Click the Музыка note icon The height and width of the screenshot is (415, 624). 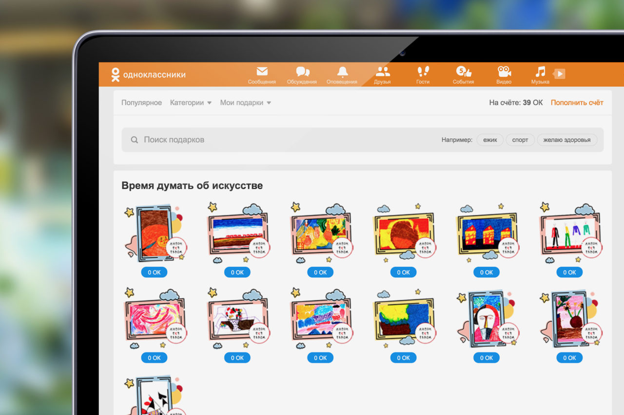point(540,72)
